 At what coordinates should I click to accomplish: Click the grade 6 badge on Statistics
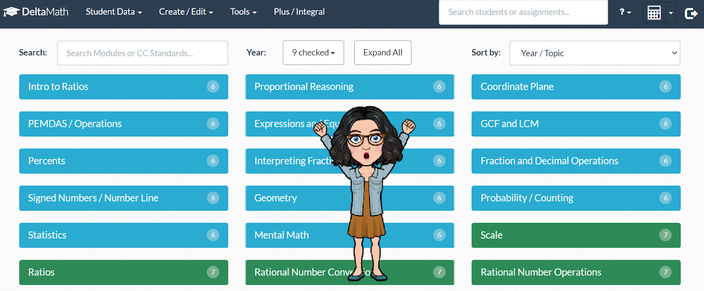(213, 235)
